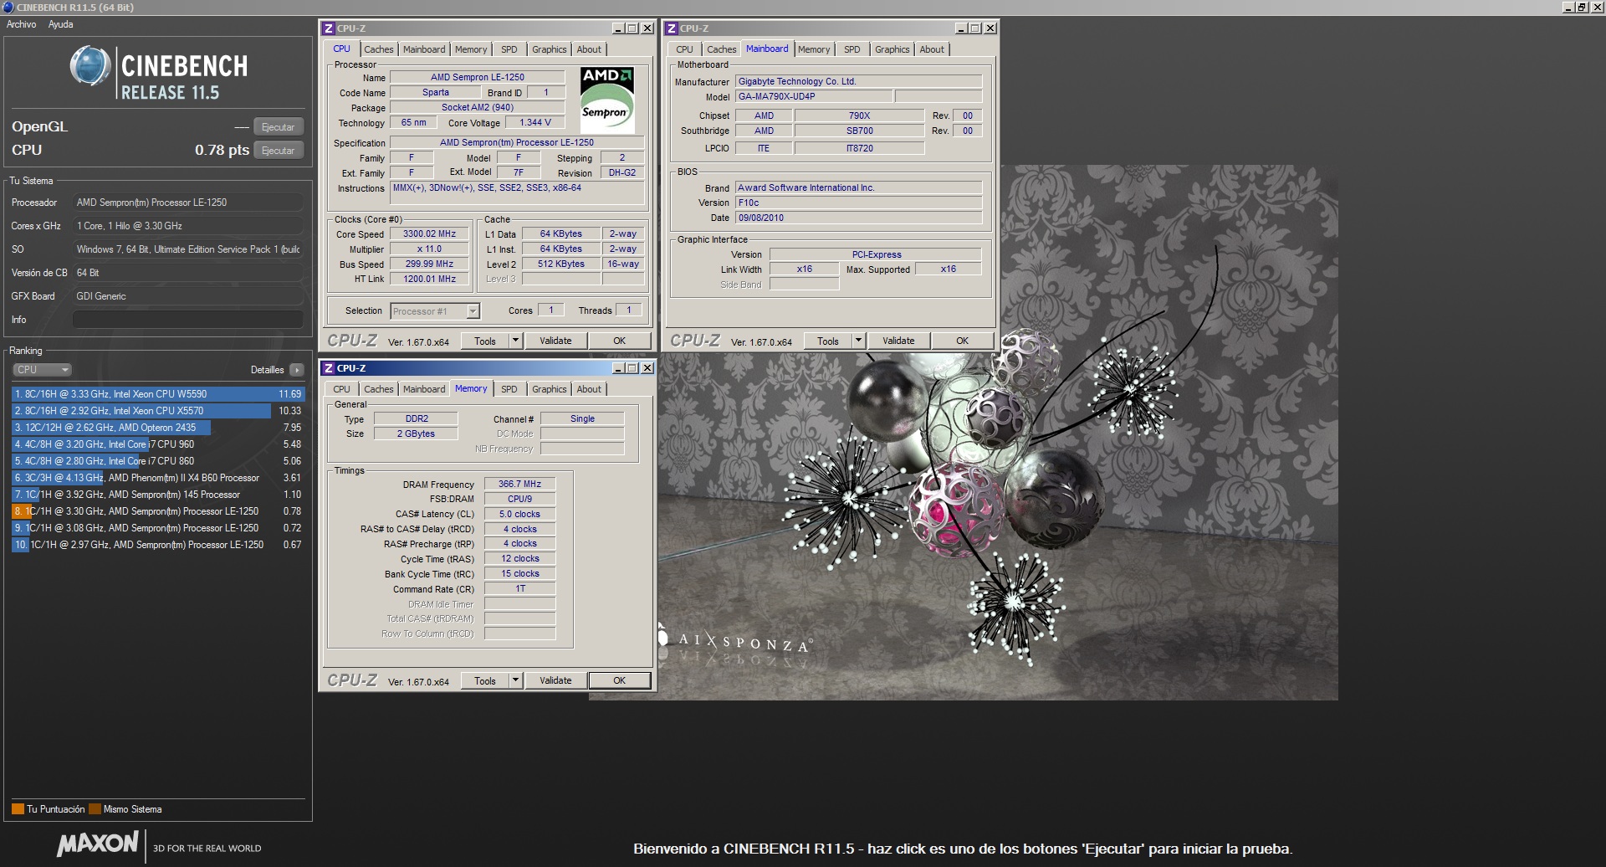Click OK in the Memory CPU-Z window

619,680
